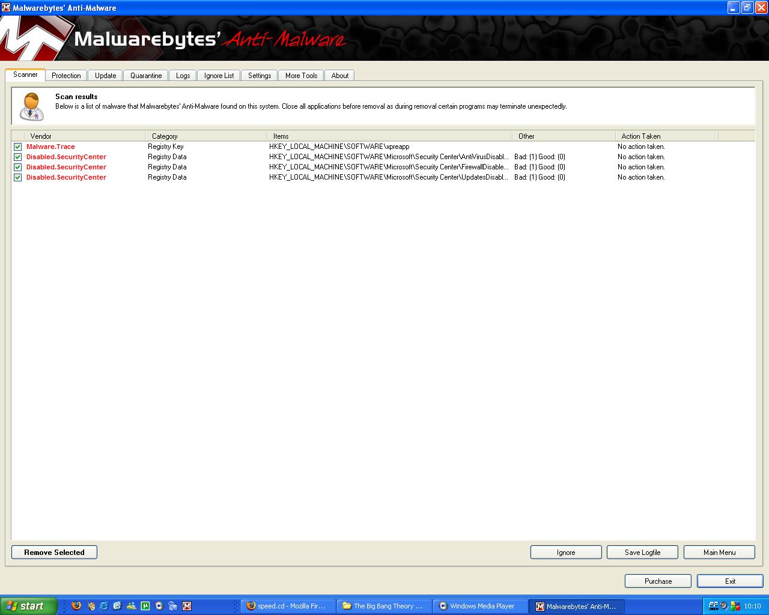The width and height of the screenshot is (769, 615).
Task: Click 'No action taken.' in Malware.Trace row
Action: [641, 147]
